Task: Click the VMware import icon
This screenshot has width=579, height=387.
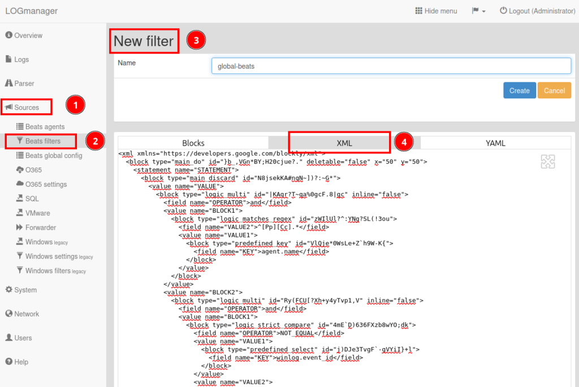Action: pyautogui.click(x=20, y=213)
